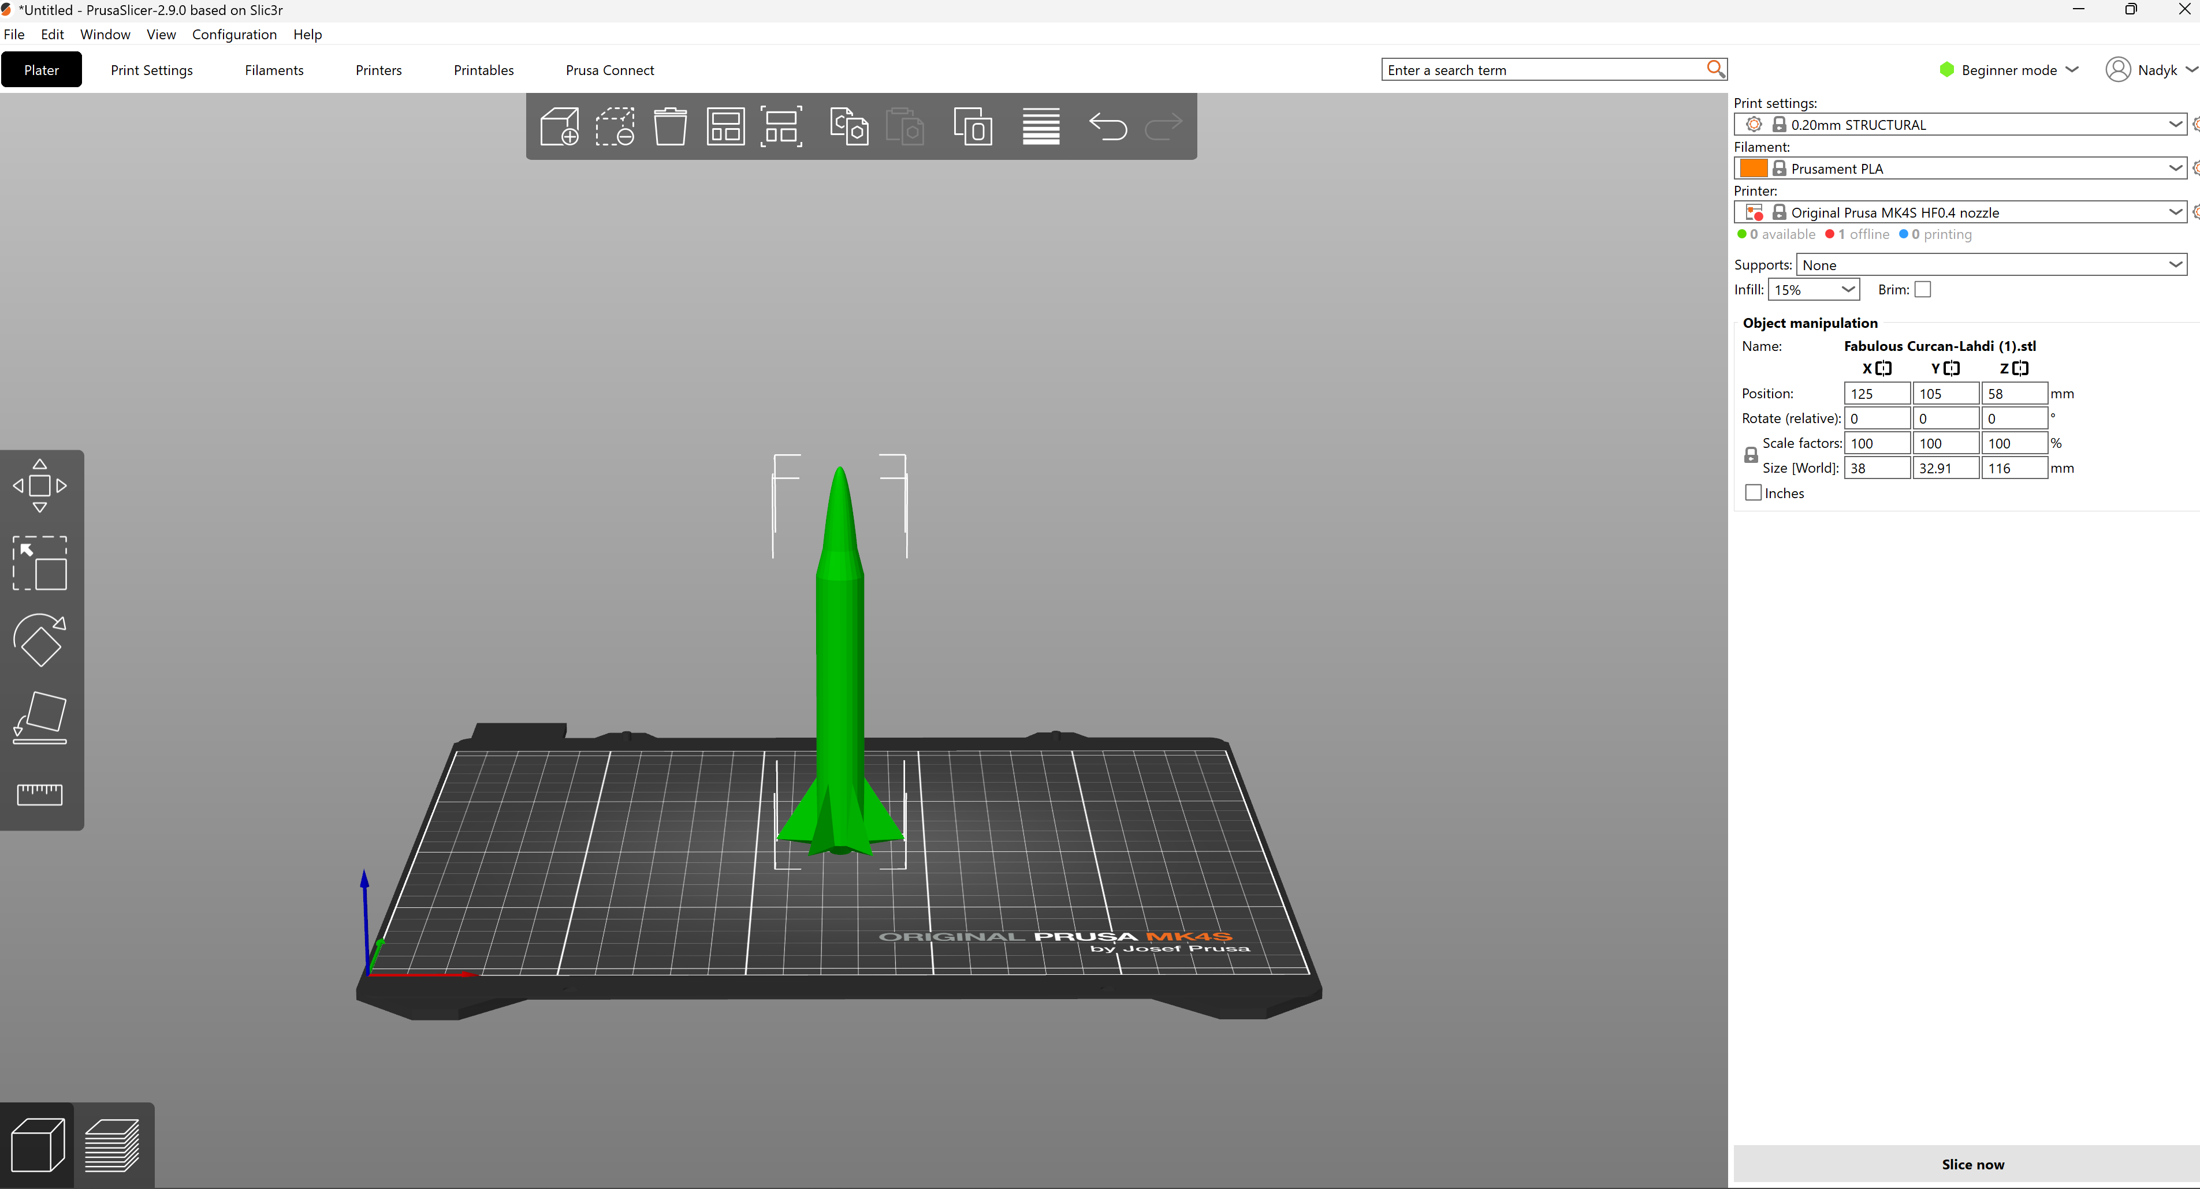This screenshot has width=2200, height=1189.
Task: Click the X position reset icon
Action: tap(1883, 369)
